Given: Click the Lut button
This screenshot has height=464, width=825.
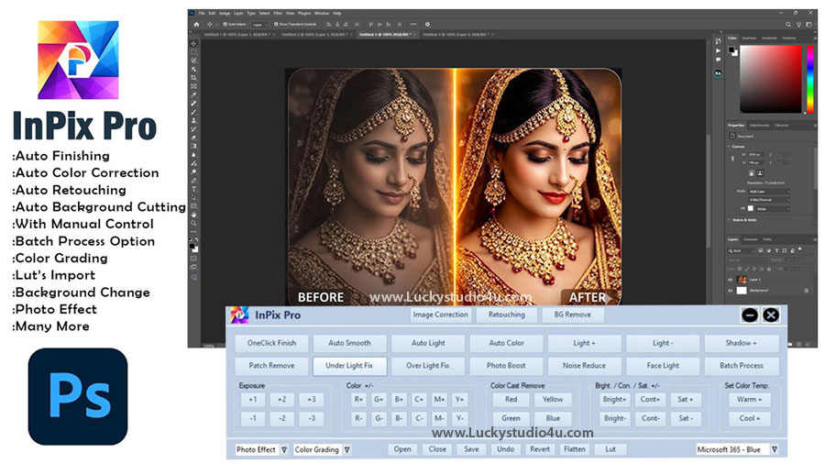Looking at the screenshot, I should point(610,449).
